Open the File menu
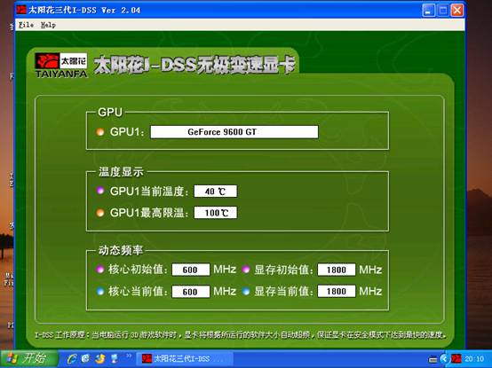This screenshot has height=368, width=492. pos(26,25)
